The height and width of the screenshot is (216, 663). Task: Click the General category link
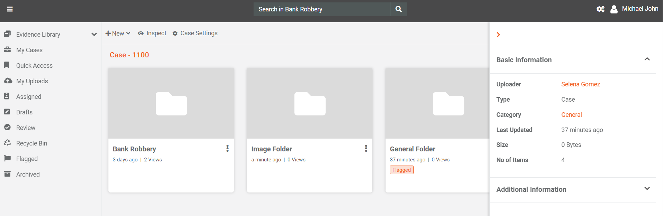pos(571,115)
